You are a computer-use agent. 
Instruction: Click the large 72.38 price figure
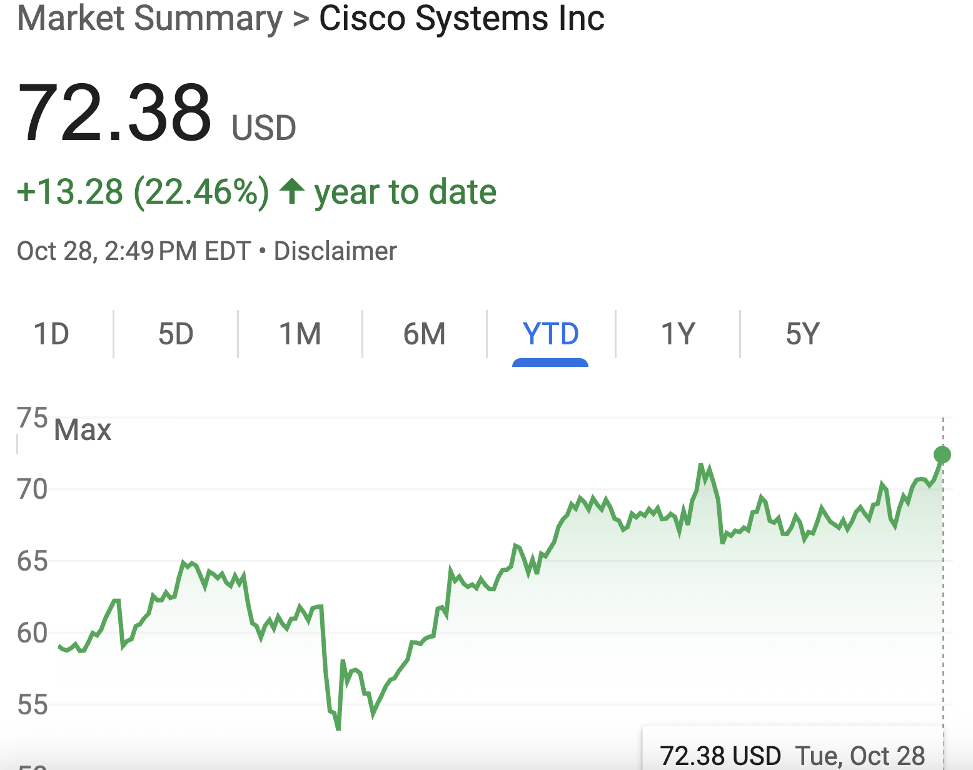pyautogui.click(x=115, y=112)
